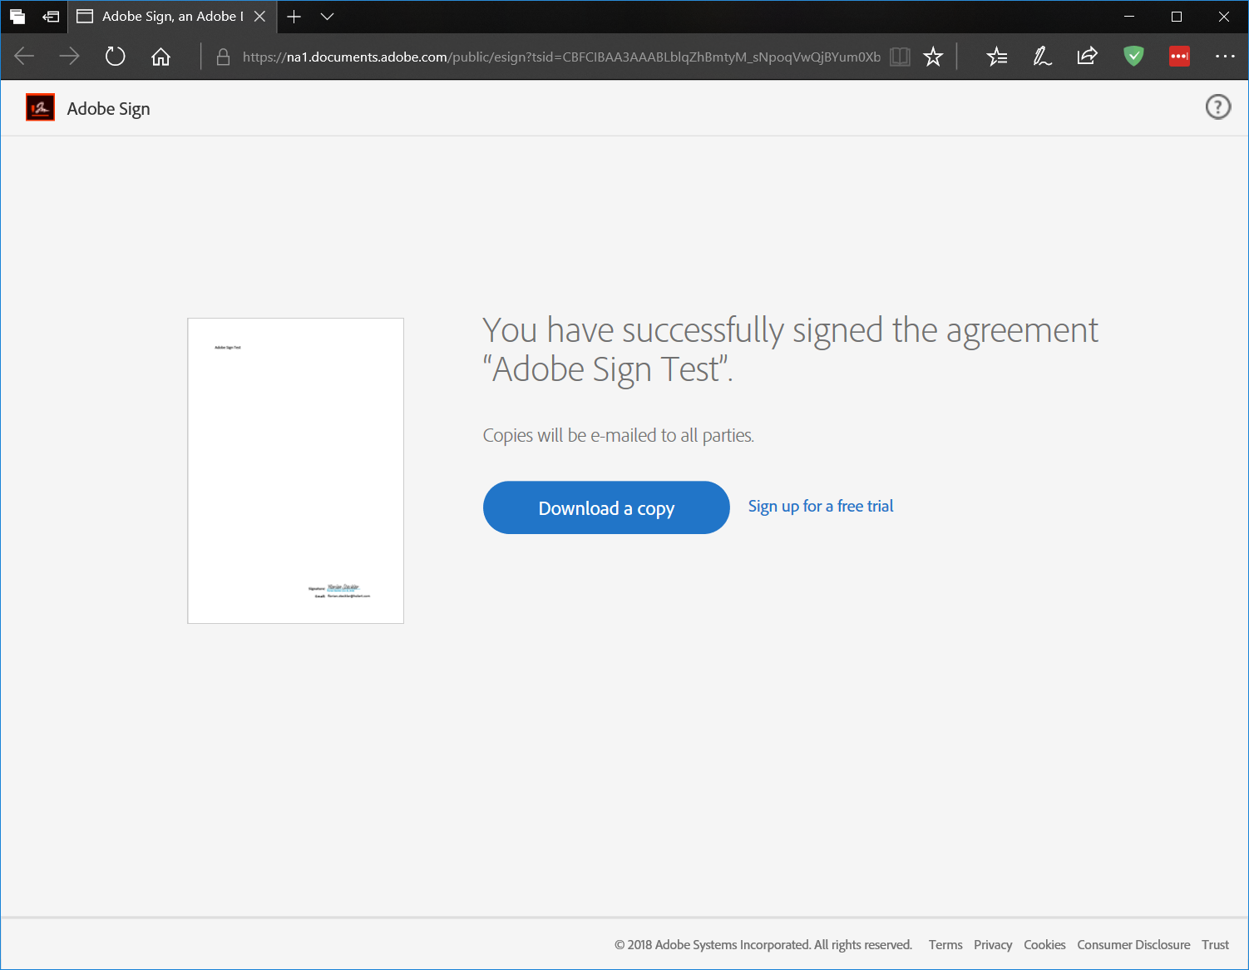
Task: Open the help question mark icon
Action: point(1218,106)
